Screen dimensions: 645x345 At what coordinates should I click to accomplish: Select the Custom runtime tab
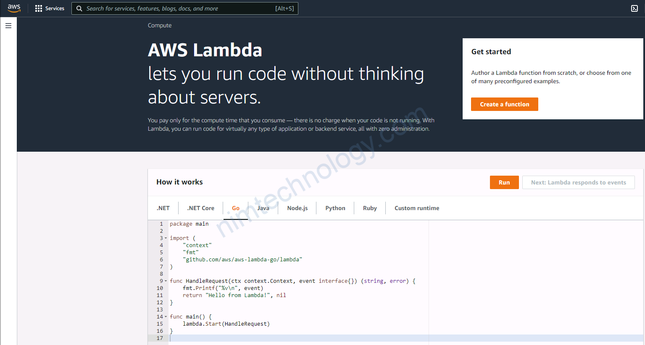[x=417, y=208]
